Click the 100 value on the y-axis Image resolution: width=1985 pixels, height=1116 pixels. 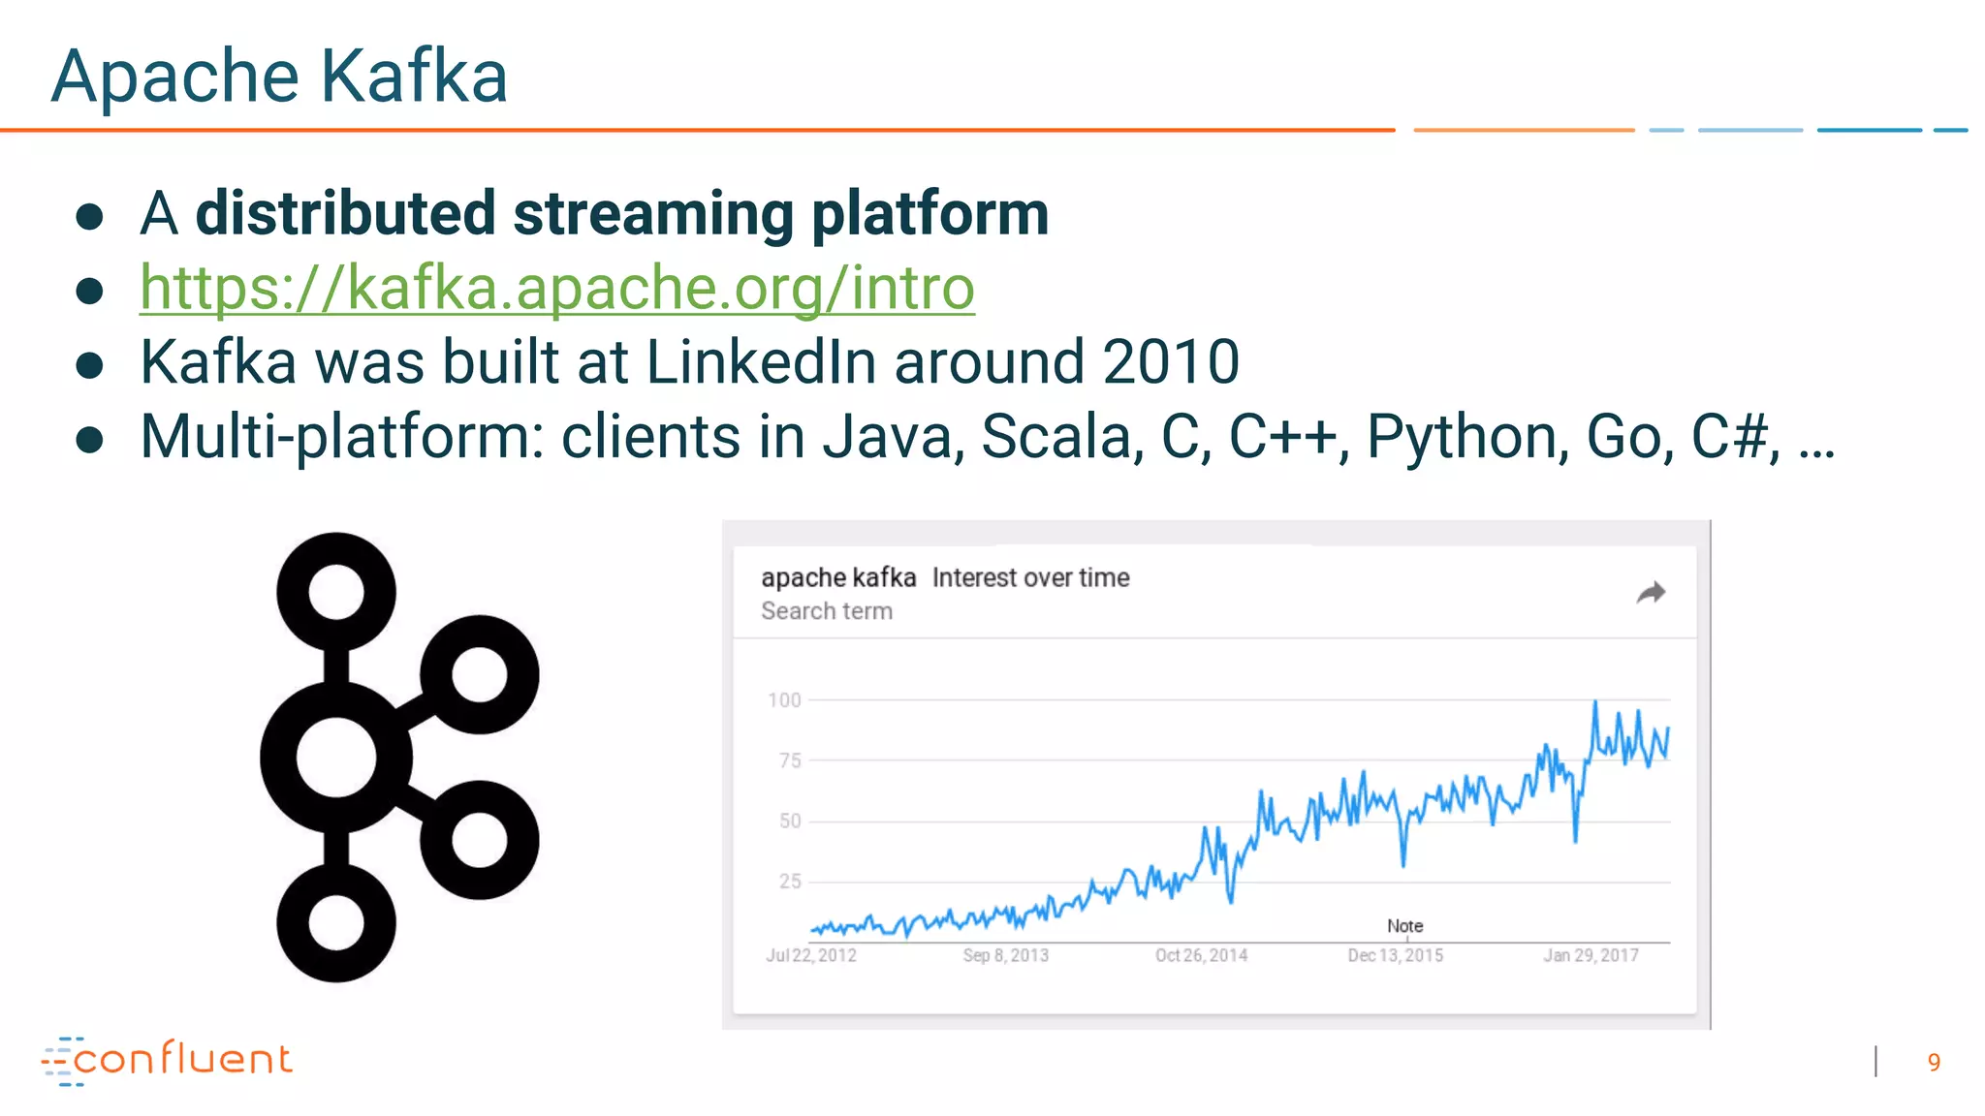point(784,699)
